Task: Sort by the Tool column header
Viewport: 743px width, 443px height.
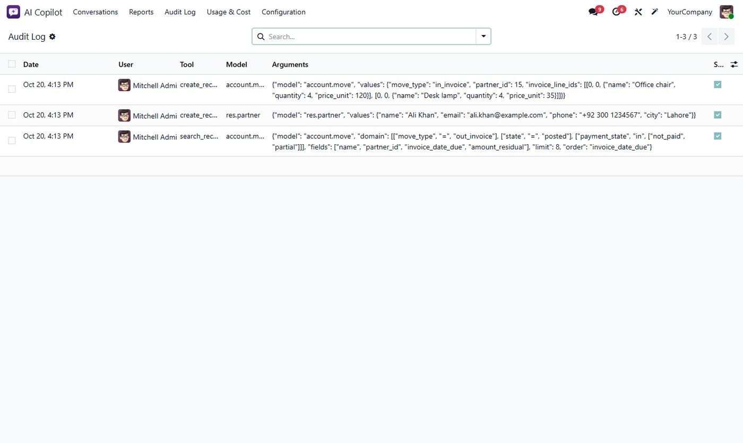Action: pos(187,65)
